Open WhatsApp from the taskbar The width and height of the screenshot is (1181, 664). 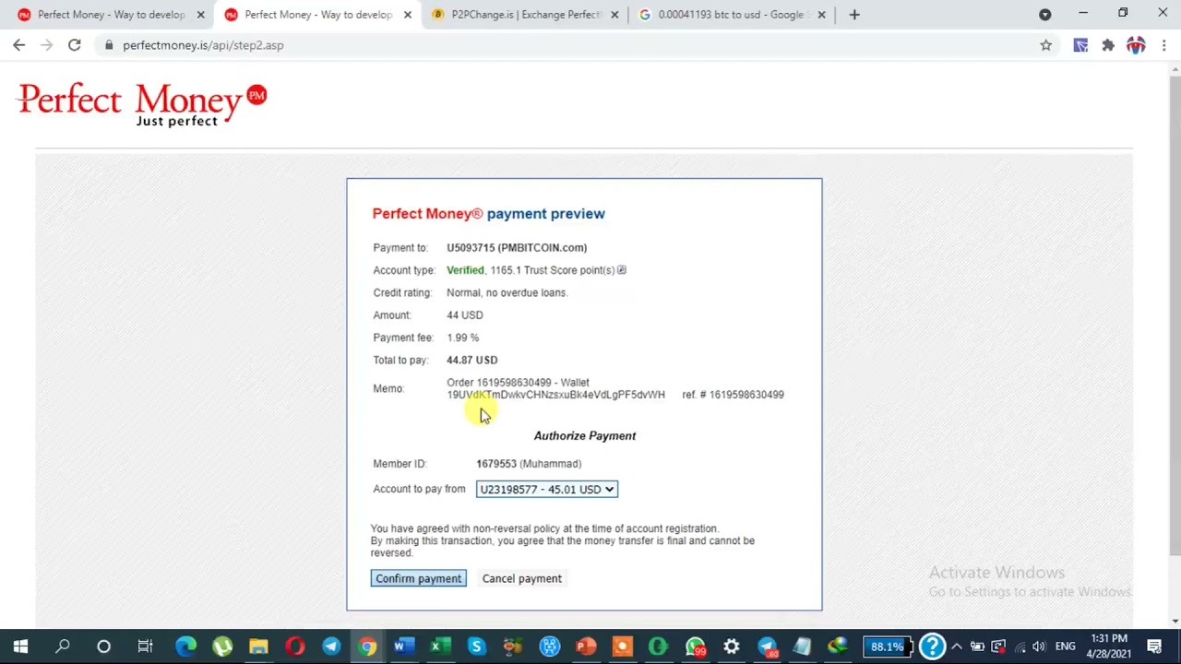tap(695, 646)
